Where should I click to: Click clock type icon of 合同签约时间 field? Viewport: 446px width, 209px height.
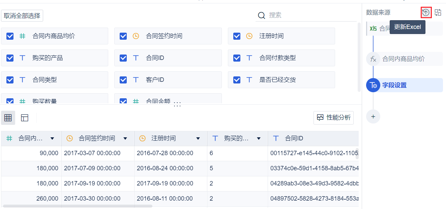pos(136,36)
